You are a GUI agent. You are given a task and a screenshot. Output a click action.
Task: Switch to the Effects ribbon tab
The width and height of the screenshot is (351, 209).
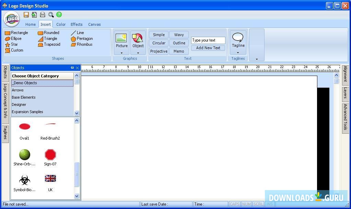[x=77, y=24]
